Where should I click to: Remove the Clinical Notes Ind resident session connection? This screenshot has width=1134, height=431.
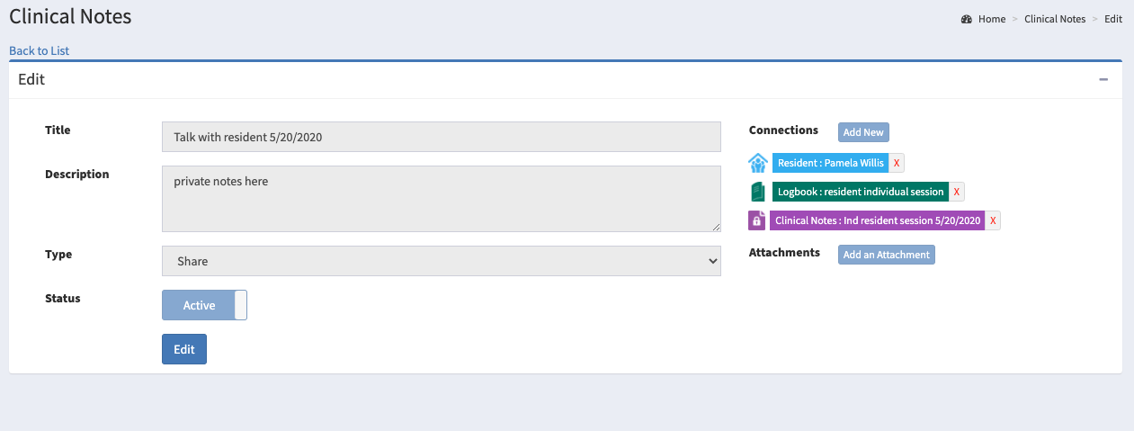(x=993, y=220)
